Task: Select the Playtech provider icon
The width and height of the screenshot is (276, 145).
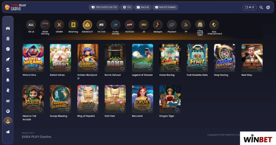Action: click(172, 25)
